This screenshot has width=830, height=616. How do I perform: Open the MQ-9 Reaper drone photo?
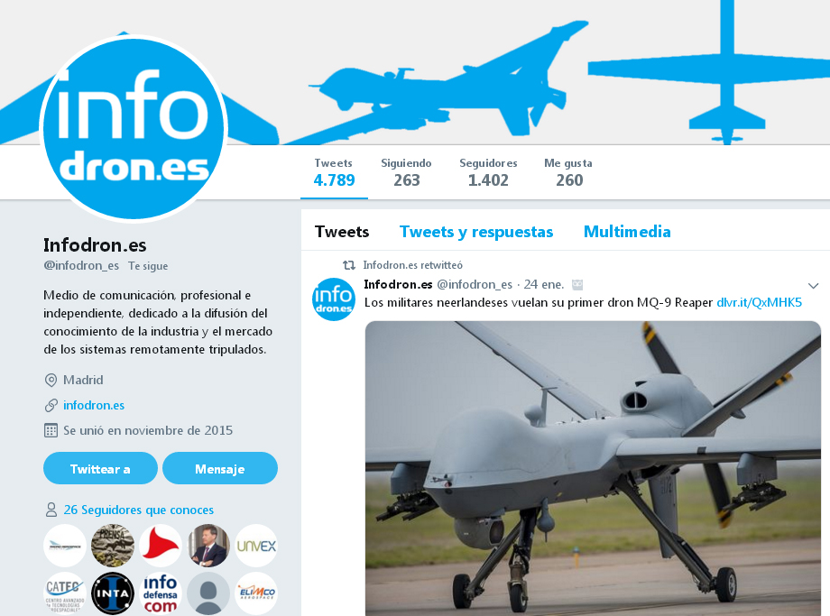[x=593, y=468]
